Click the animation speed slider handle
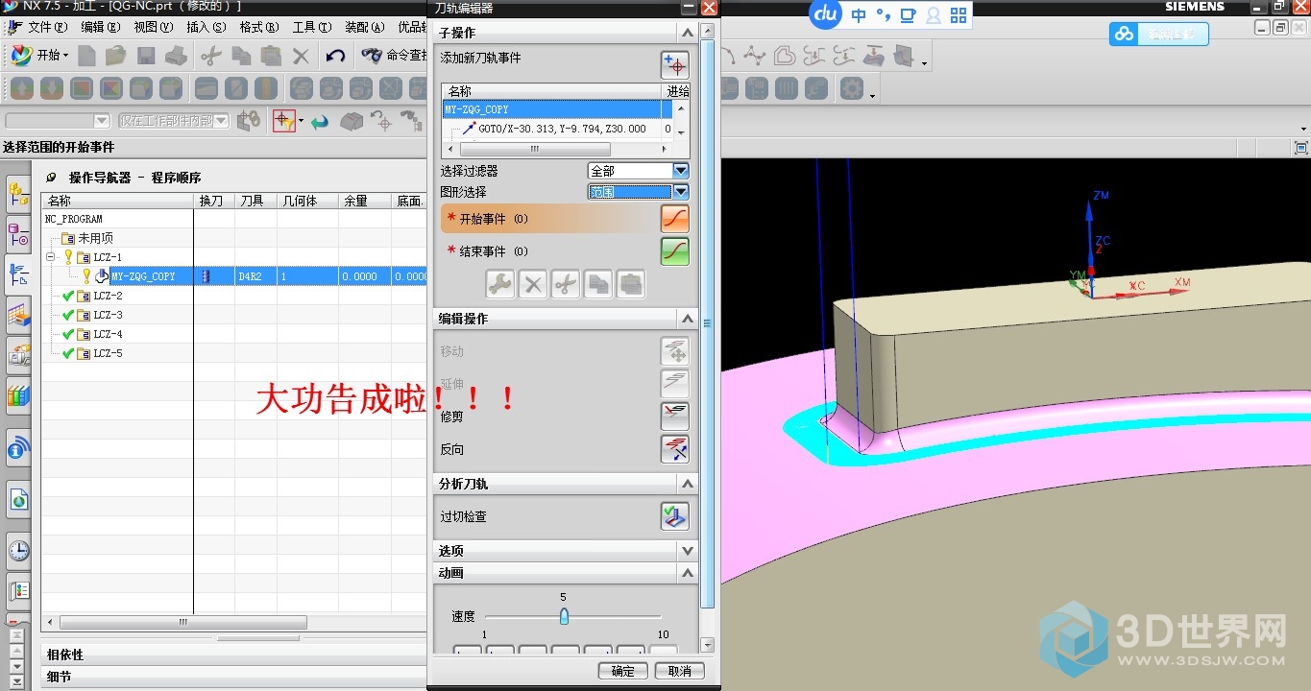Viewport: 1311px width, 691px height. coord(564,616)
